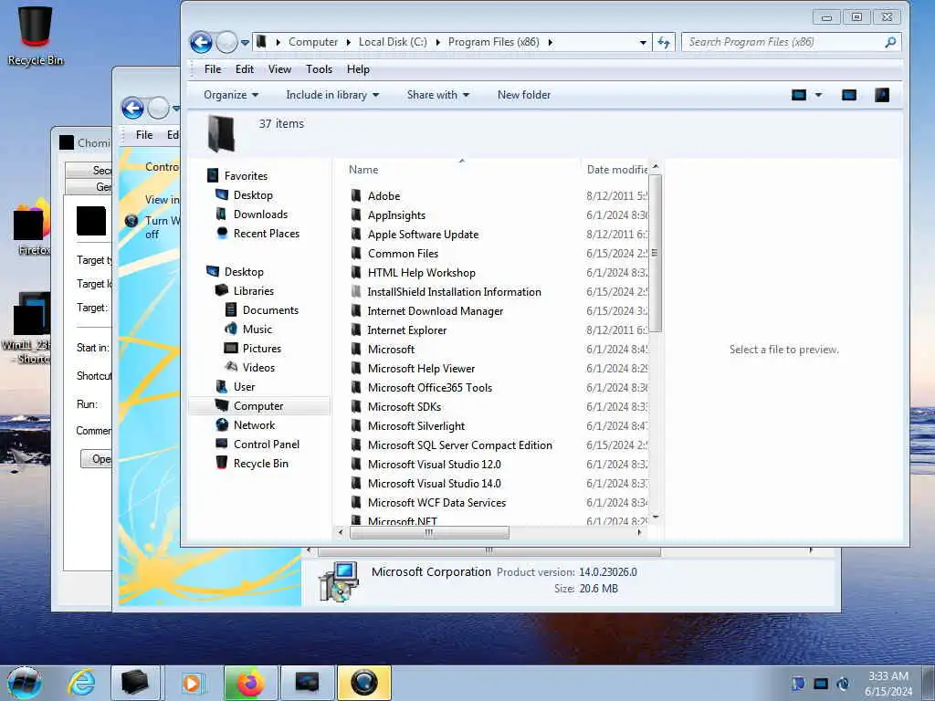Image resolution: width=935 pixels, height=701 pixels.
Task: Go back in the Program Files explorer
Action: [x=201, y=42]
